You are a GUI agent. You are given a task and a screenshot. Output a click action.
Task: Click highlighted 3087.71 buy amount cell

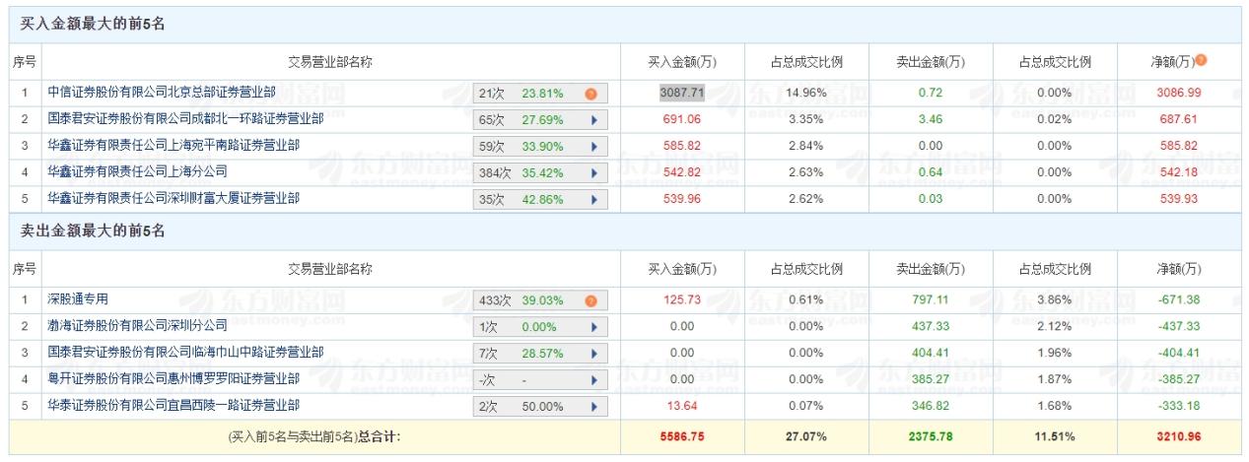[x=680, y=94]
